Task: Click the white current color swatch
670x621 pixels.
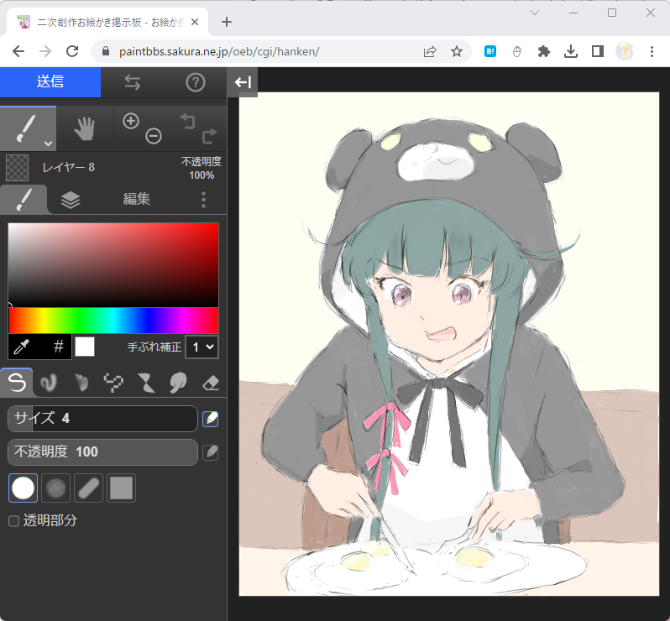Action: point(85,347)
